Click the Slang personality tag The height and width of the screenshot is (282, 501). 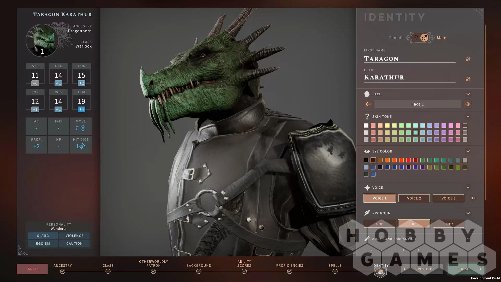coord(43,236)
